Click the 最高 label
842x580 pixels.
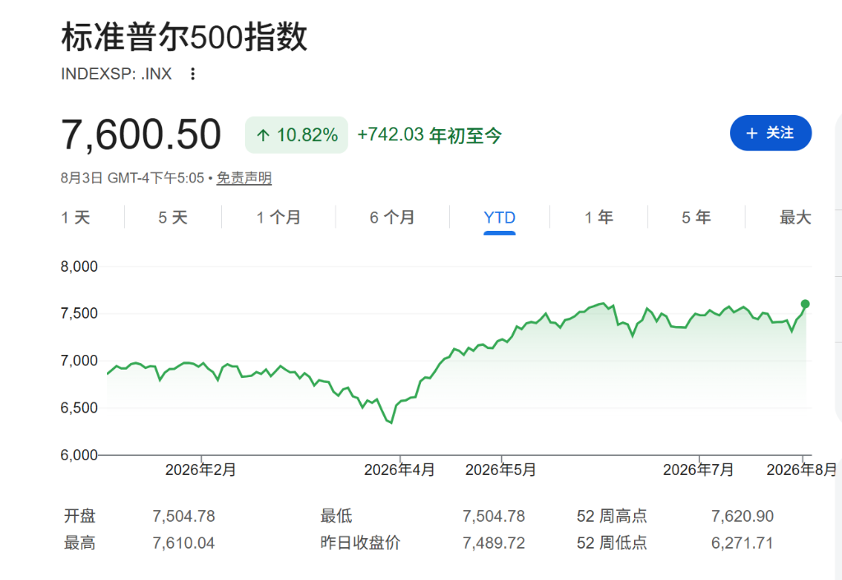pyautogui.click(x=80, y=543)
